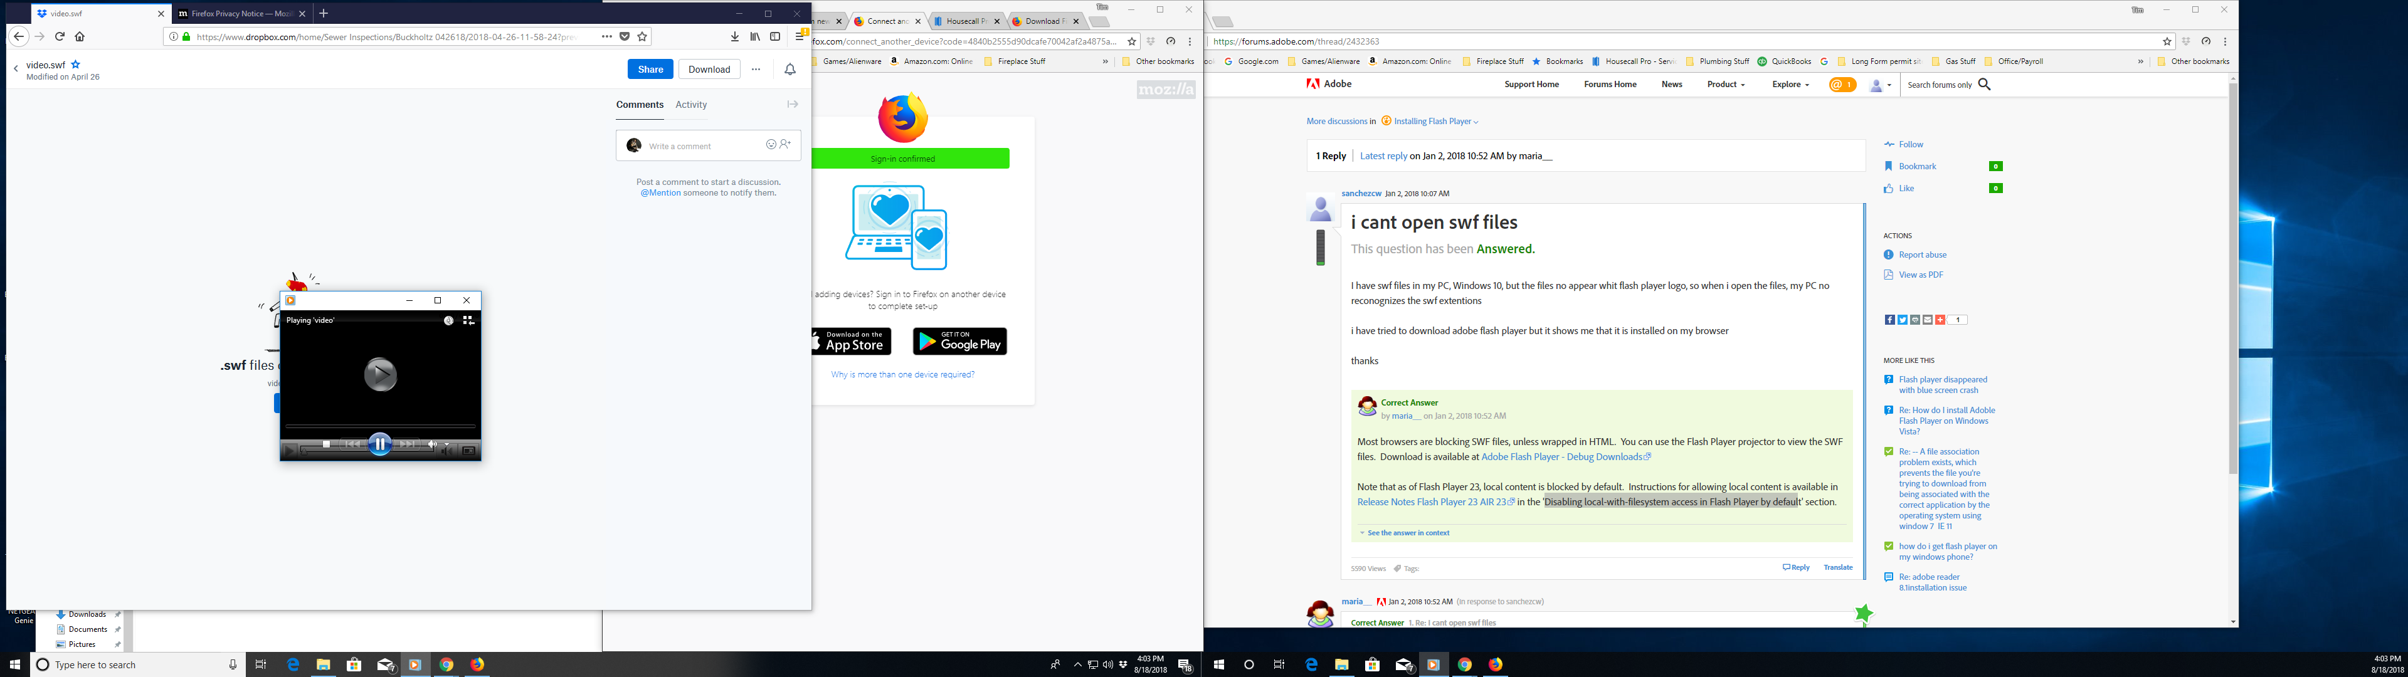2408x677 pixels.
Task: Select the Comments tab in Dropbox
Action: [x=640, y=105]
